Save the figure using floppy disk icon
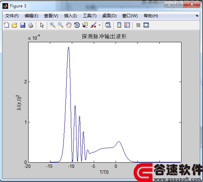Viewport: 203px width, 182px height. click(x=23, y=25)
